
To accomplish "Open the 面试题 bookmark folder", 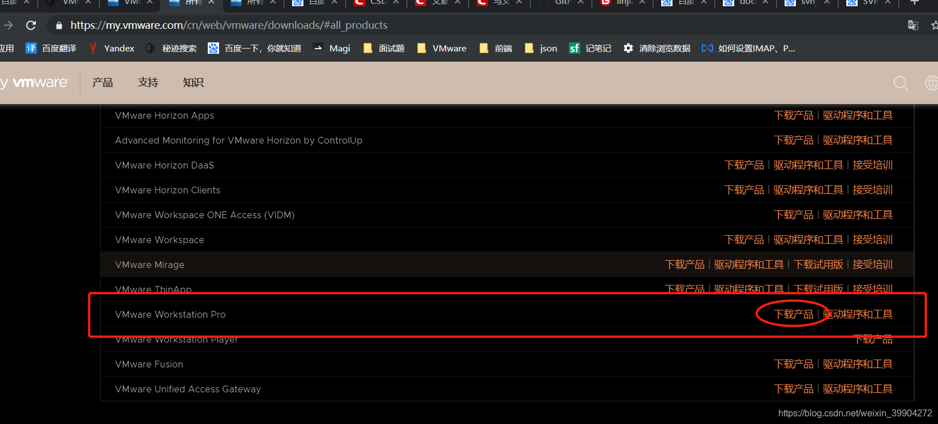I will (384, 49).
